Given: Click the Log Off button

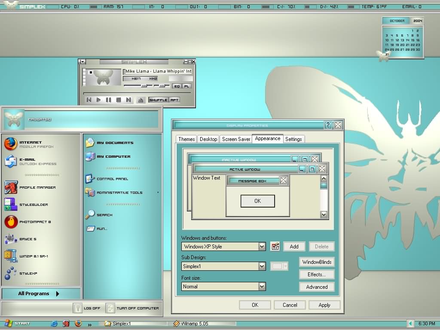Looking at the screenshot, I should tap(87, 308).
